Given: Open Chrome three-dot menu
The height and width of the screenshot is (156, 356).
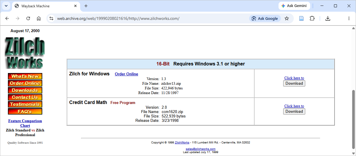Looking at the screenshot, I should click(x=349, y=18).
